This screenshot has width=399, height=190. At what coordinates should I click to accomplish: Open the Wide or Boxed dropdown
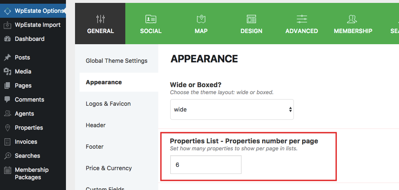[x=232, y=110]
